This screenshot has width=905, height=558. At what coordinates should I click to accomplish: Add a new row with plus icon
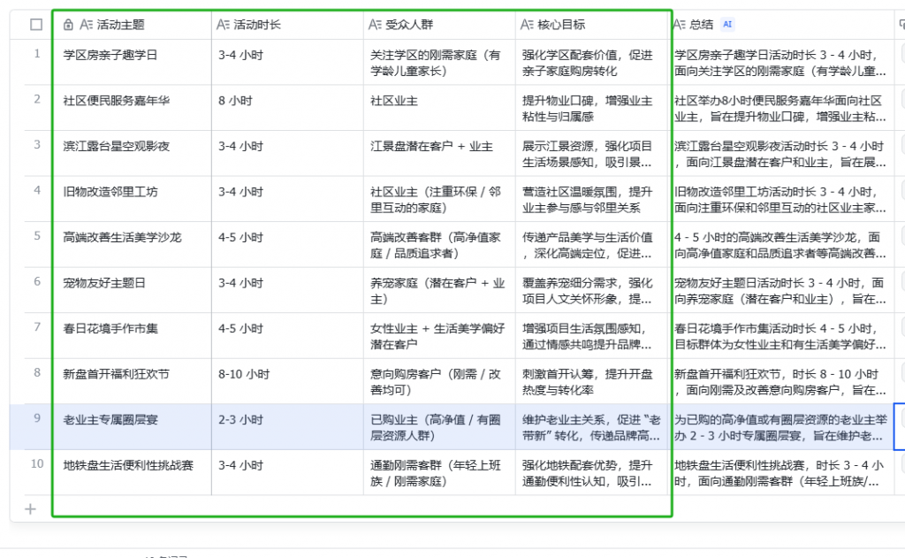pyautogui.click(x=31, y=508)
